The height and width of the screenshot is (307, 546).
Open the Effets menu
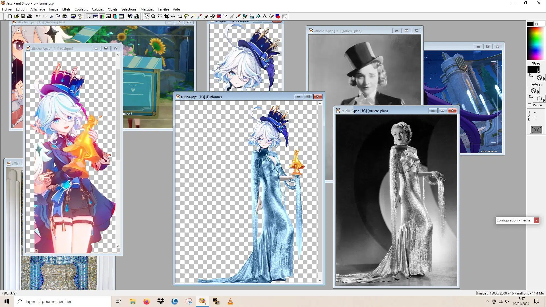66,9
